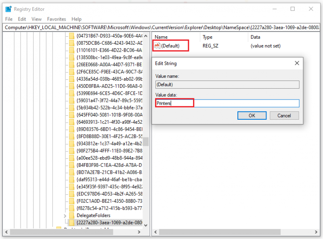Click the folder icon for DelegateFolders
This screenshot has height=239, width=323.
71,215
